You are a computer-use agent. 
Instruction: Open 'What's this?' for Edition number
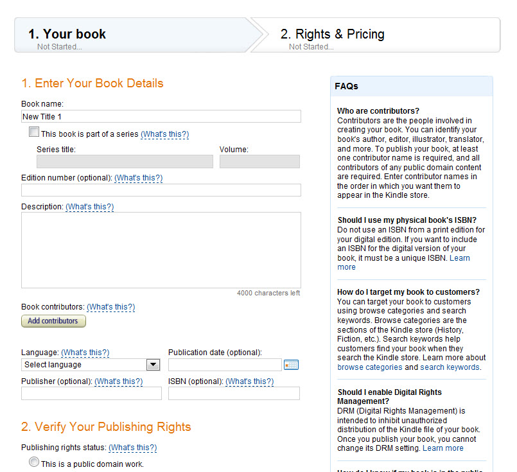pyautogui.click(x=139, y=178)
